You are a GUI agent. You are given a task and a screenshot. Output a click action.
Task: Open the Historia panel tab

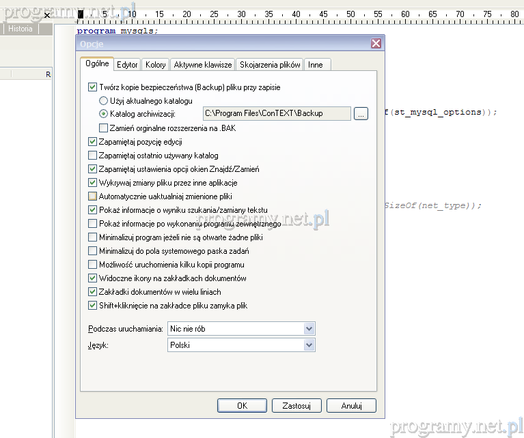coord(20,29)
